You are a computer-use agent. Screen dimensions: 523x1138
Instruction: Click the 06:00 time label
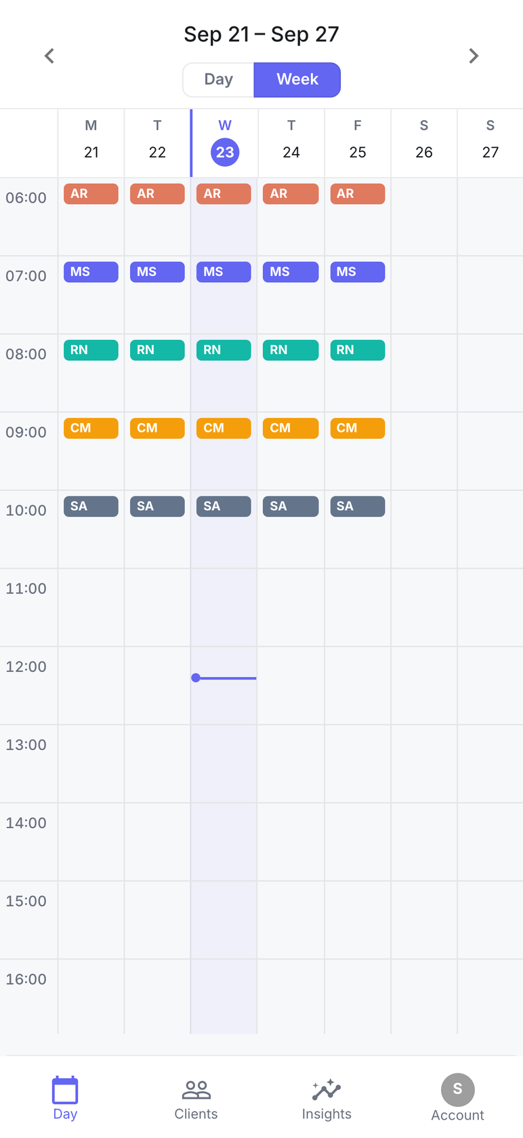[x=26, y=198]
